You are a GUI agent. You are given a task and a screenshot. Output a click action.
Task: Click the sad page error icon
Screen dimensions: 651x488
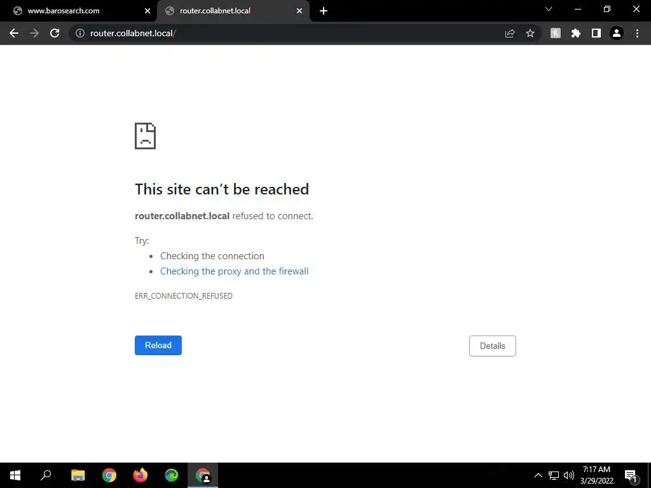(146, 136)
